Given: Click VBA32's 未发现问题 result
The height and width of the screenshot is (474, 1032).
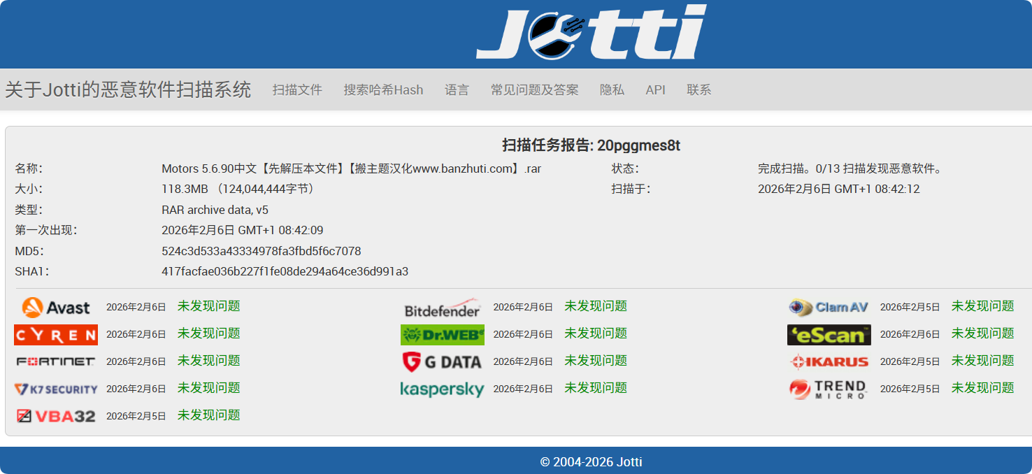Looking at the screenshot, I should 208,415.
